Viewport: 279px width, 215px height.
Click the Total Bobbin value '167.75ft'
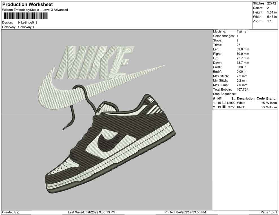point(243,89)
